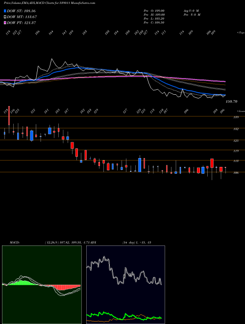Click the chart title mentioning MunafaSutra.com
The width and height of the screenshot is (245, 324).
(x=49, y=3)
